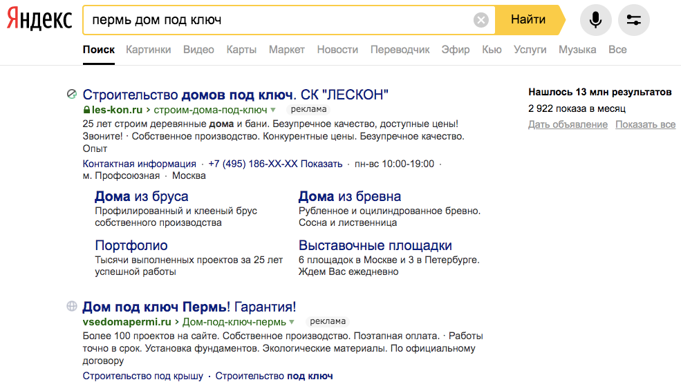
Task: Switch to the Картинки tab
Action: (148, 50)
